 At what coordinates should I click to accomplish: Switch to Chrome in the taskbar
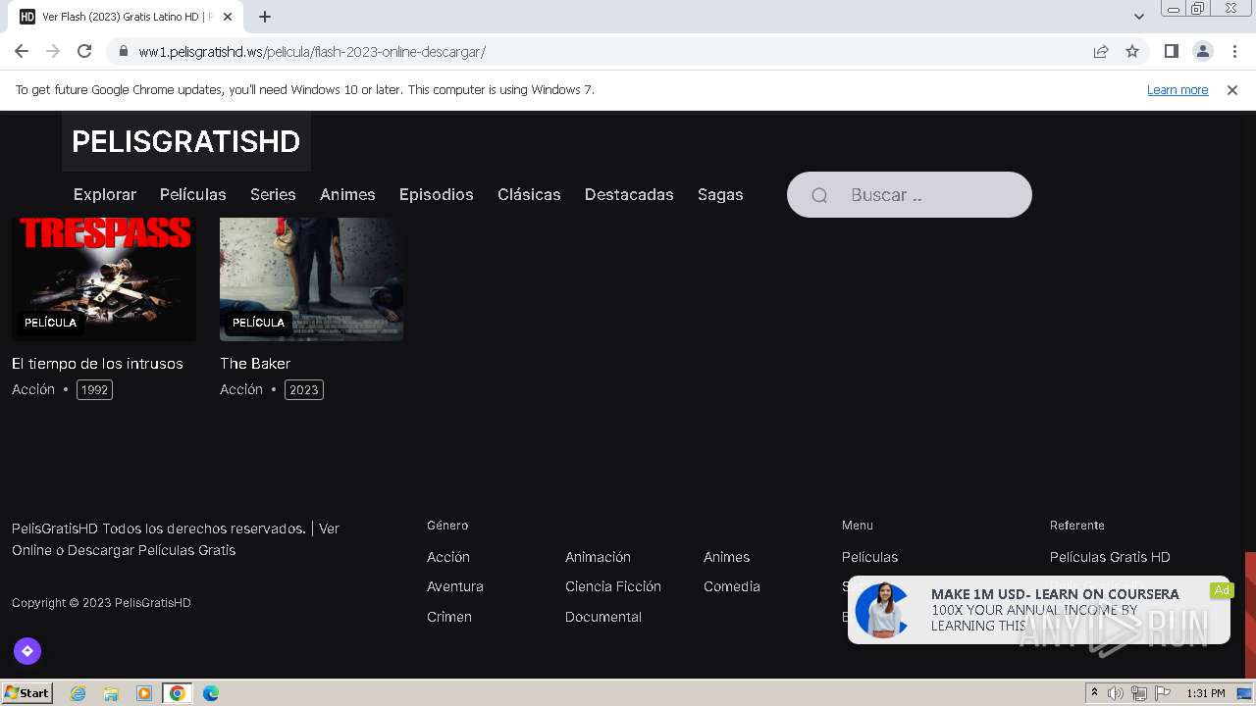click(x=177, y=693)
